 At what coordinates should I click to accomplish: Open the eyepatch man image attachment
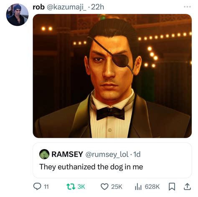[x=112, y=76]
